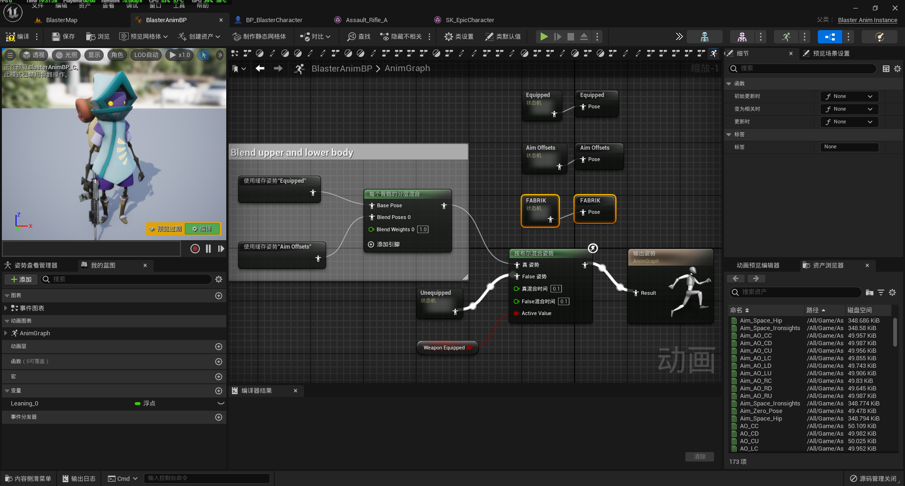Collapse the Variables section
The width and height of the screenshot is (905, 486).
pos(7,390)
